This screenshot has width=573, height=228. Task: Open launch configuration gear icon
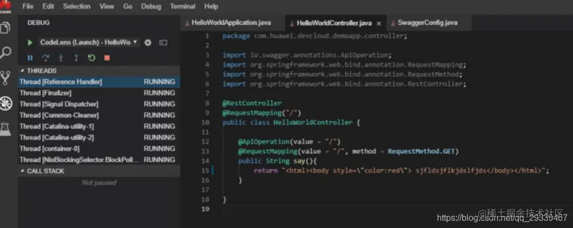(x=148, y=43)
